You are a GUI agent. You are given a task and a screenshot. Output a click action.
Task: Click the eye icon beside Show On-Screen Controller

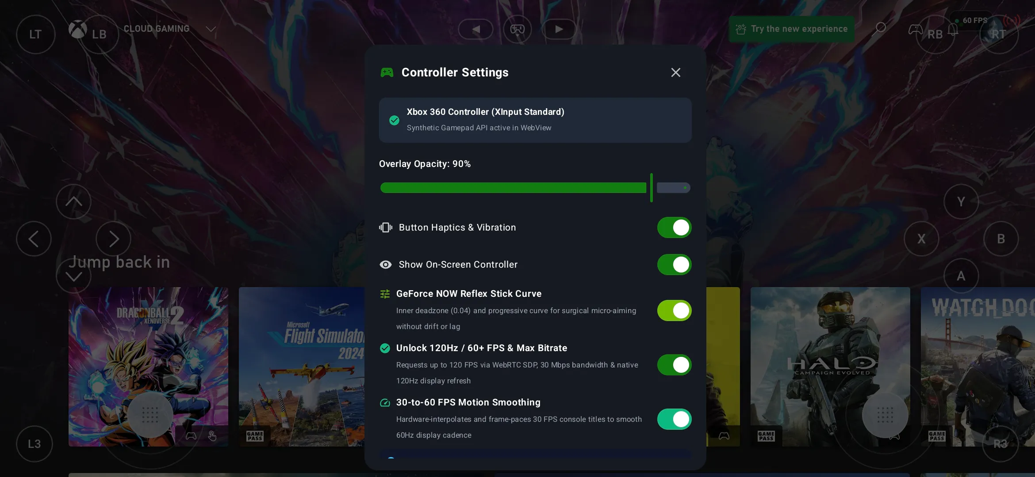[386, 265]
